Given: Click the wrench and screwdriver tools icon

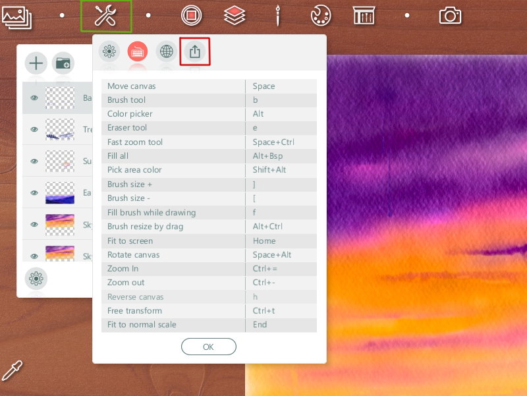Looking at the screenshot, I should (105, 16).
